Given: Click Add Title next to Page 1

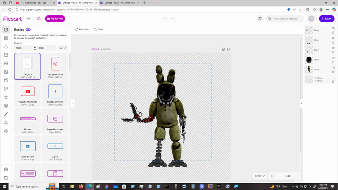Looking at the screenshot, I should click(x=106, y=49).
